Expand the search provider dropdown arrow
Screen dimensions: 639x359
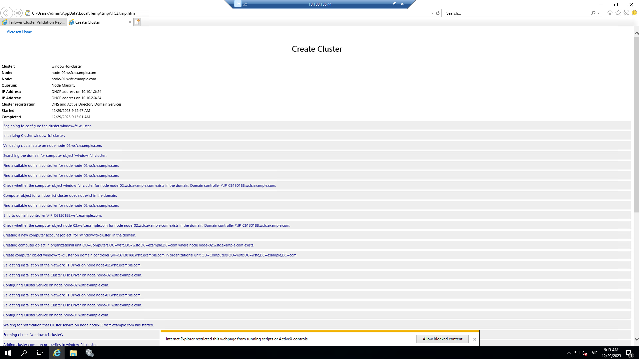599,13
